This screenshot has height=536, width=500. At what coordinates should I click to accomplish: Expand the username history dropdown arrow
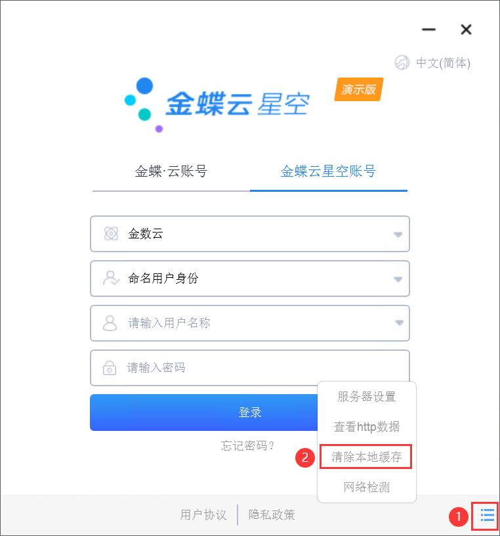[x=399, y=323]
